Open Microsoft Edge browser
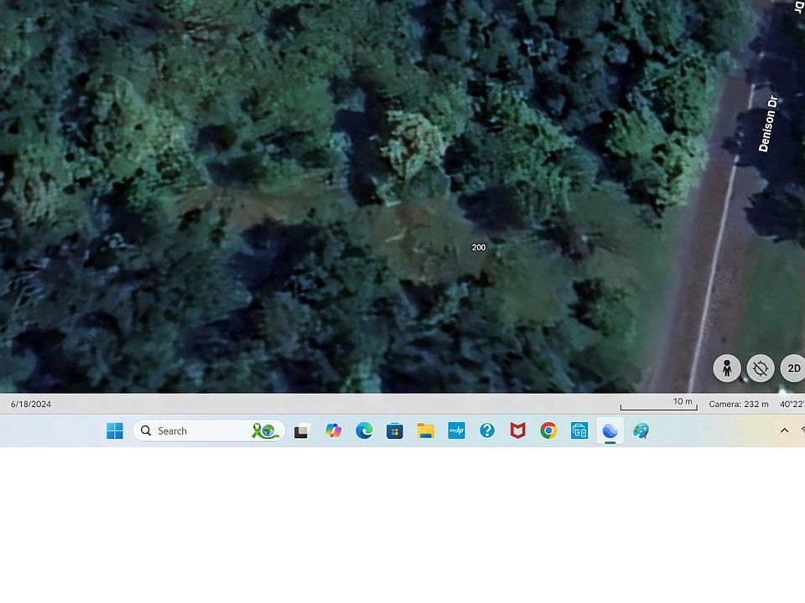 coord(364,430)
